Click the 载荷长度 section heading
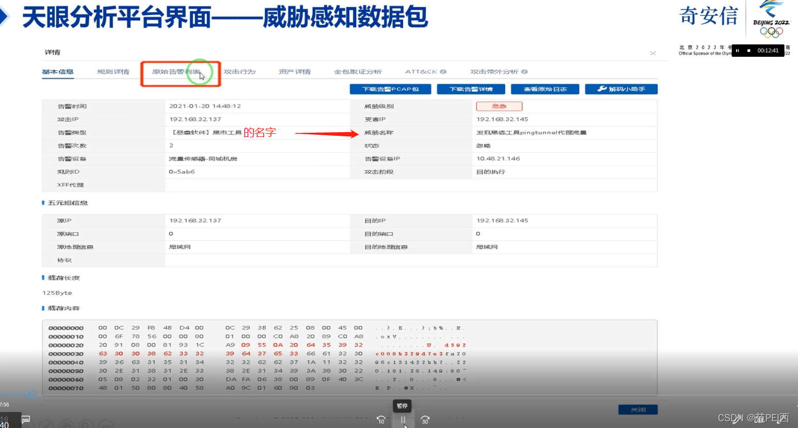The width and height of the screenshot is (798, 428). (63, 278)
